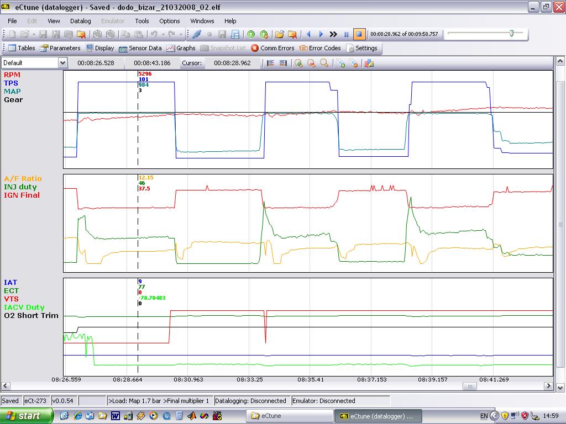
Task: Open datalog file folder icon
Action: (279, 34)
